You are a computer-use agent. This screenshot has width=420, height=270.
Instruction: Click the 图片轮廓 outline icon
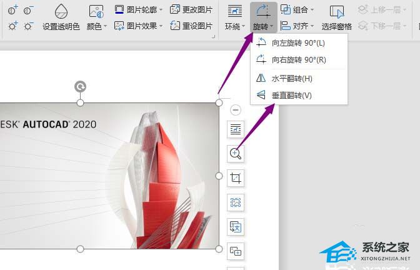[x=119, y=9]
